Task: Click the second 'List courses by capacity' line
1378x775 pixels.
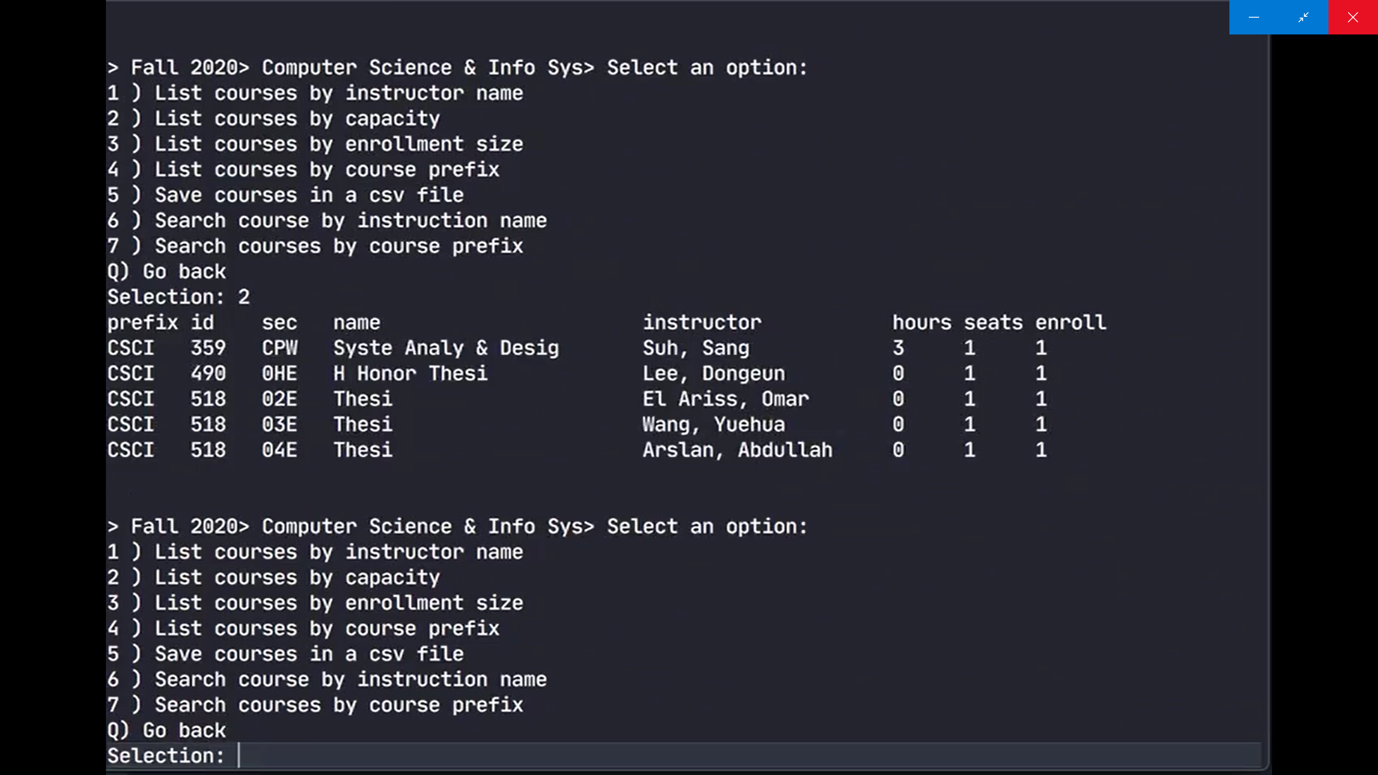Action: click(273, 578)
